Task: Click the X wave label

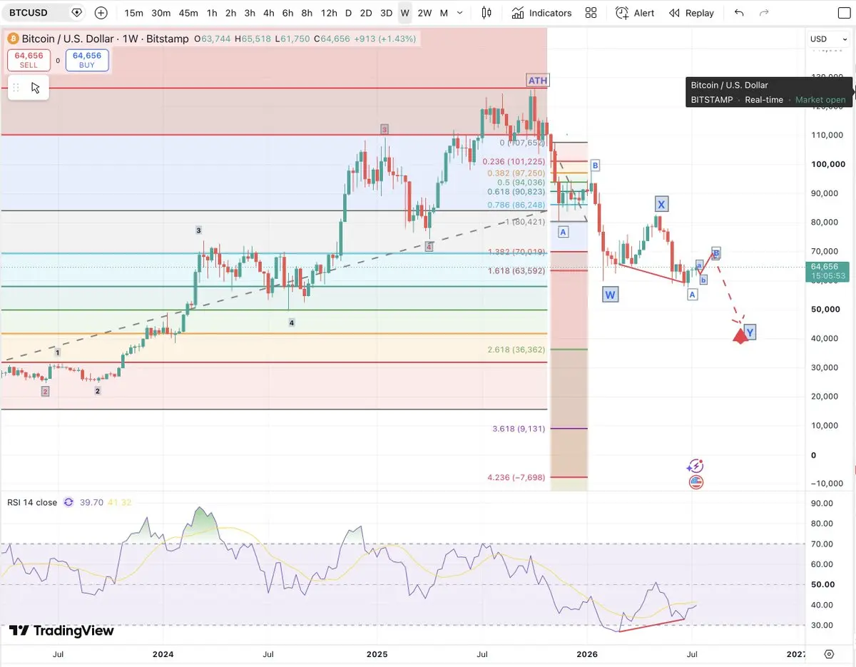Action: click(661, 205)
